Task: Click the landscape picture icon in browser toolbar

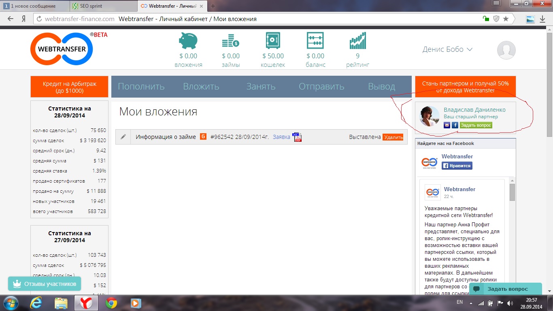Action: 530,19
